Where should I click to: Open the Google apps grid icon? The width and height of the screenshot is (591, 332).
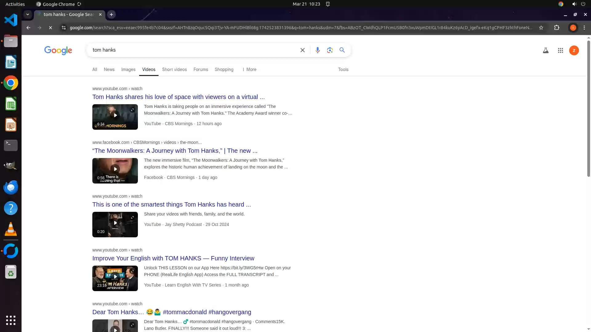(560, 50)
